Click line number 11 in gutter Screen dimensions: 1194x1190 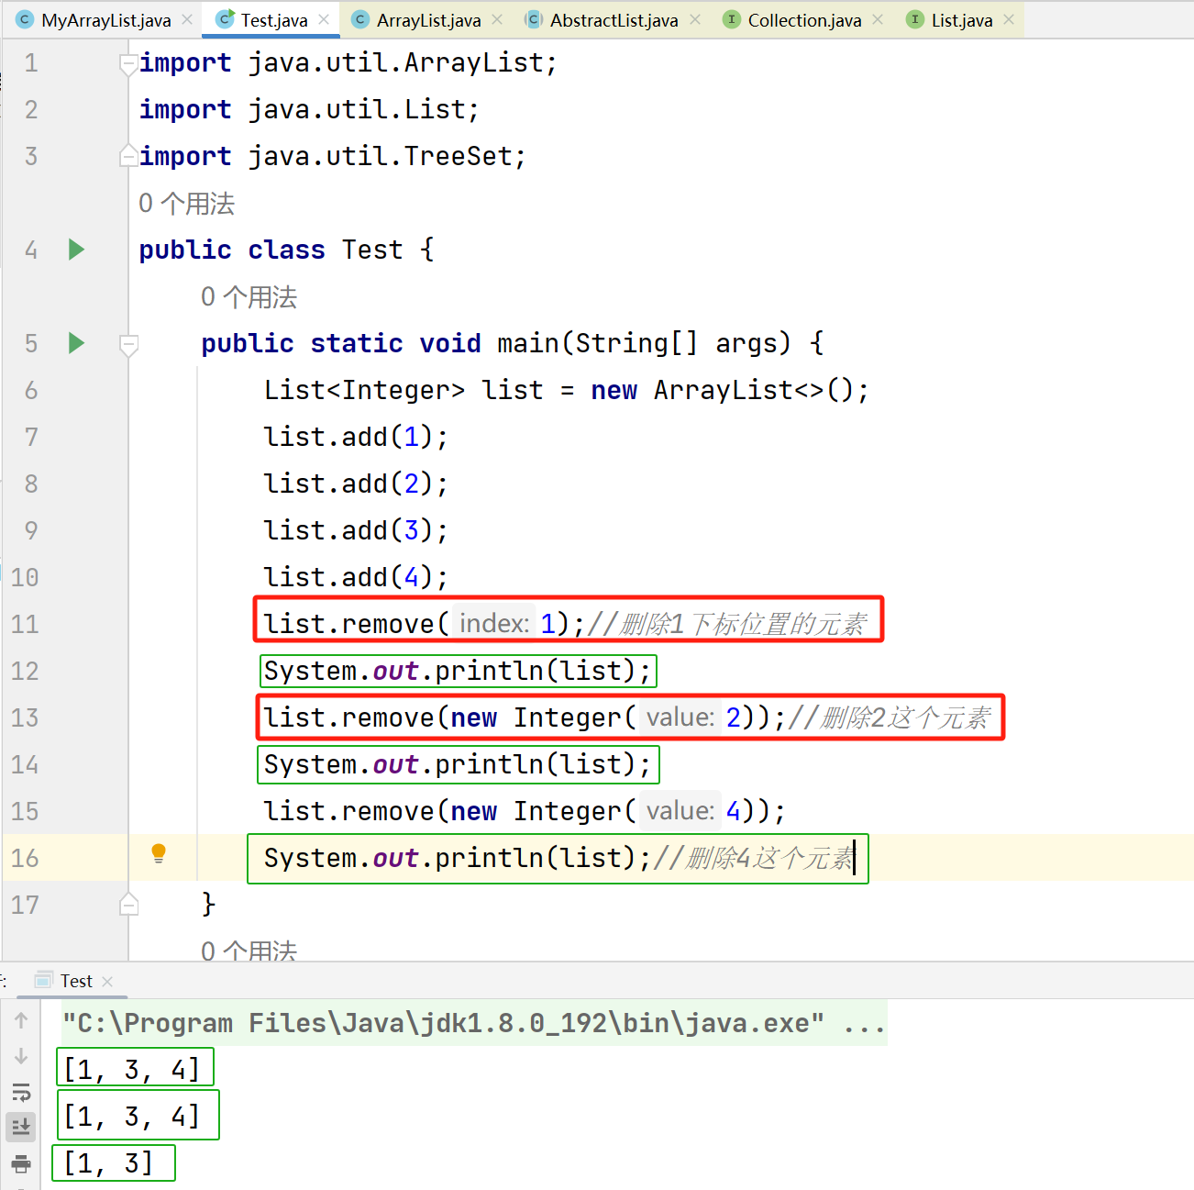25,624
